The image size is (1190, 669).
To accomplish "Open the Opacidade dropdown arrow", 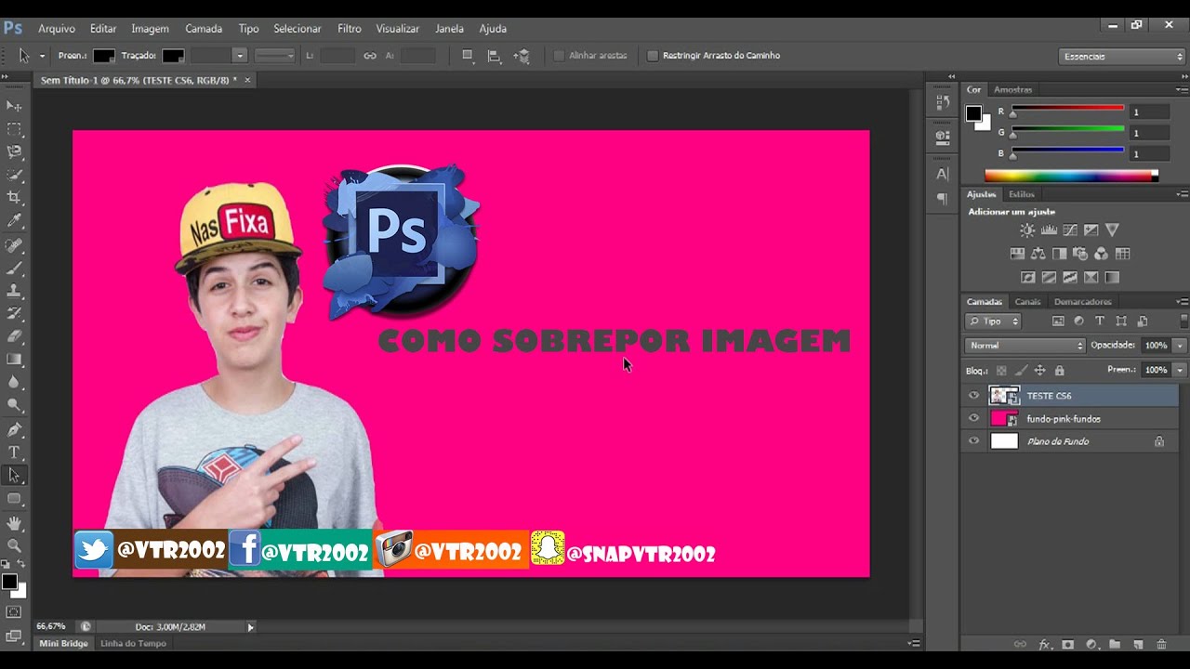I will [1180, 346].
